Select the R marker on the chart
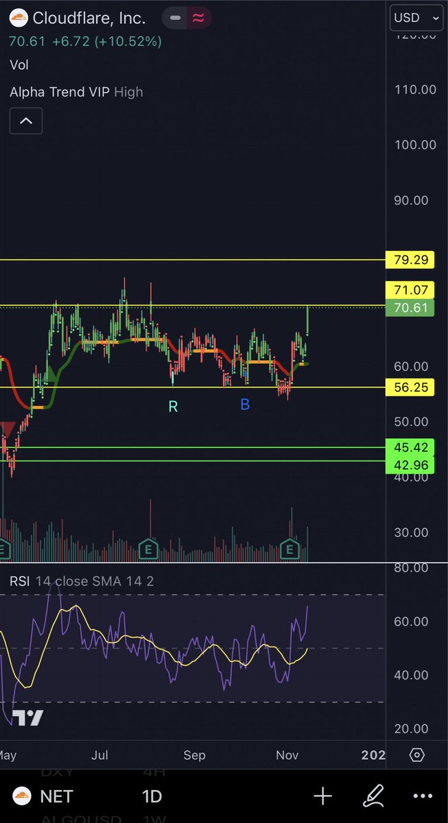Viewport: 448px width, 823px height. click(x=173, y=407)
